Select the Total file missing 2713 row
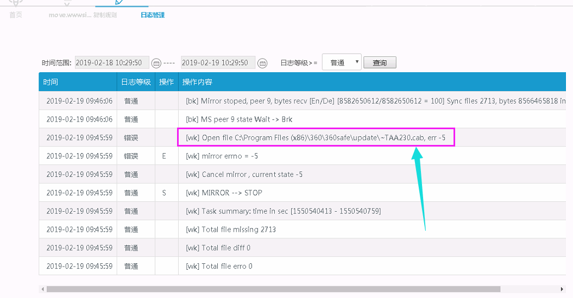 coord(231,230)
